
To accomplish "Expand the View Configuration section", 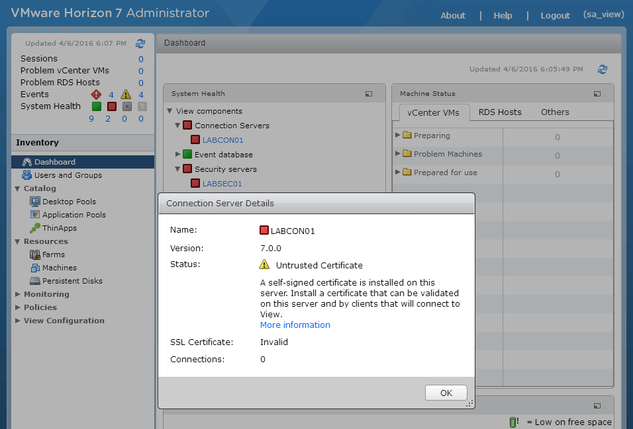I will (17, 321).
